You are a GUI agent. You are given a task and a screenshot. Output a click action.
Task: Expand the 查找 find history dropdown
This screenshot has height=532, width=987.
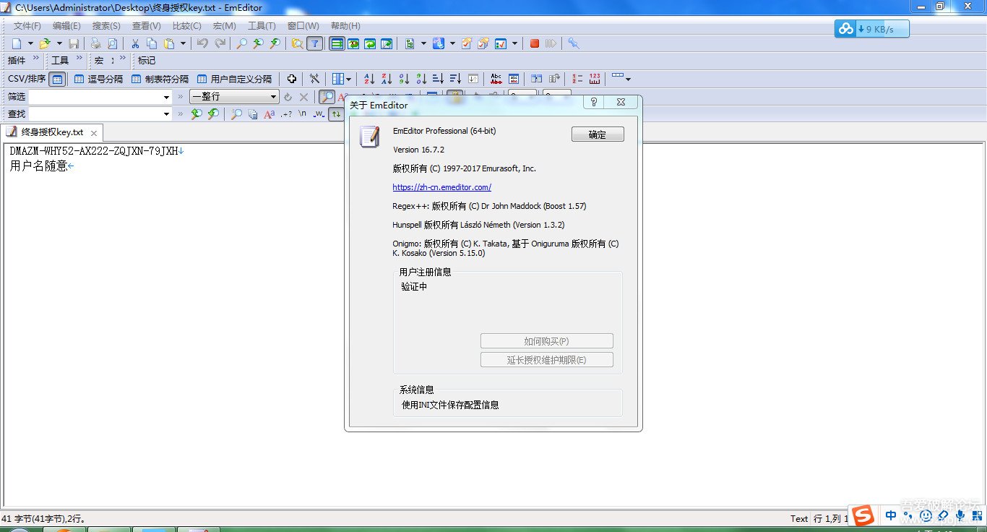coord(166,113)
